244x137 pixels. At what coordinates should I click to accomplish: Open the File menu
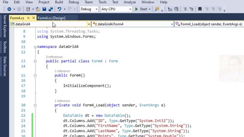click(5, 2)
